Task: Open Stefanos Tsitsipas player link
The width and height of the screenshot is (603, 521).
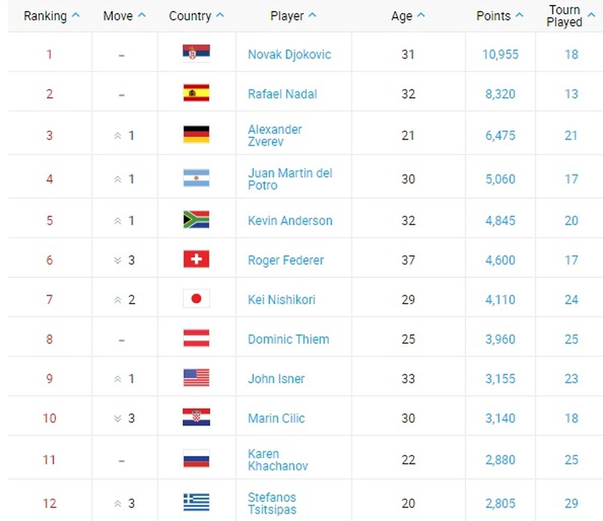Action: (272, 503)
